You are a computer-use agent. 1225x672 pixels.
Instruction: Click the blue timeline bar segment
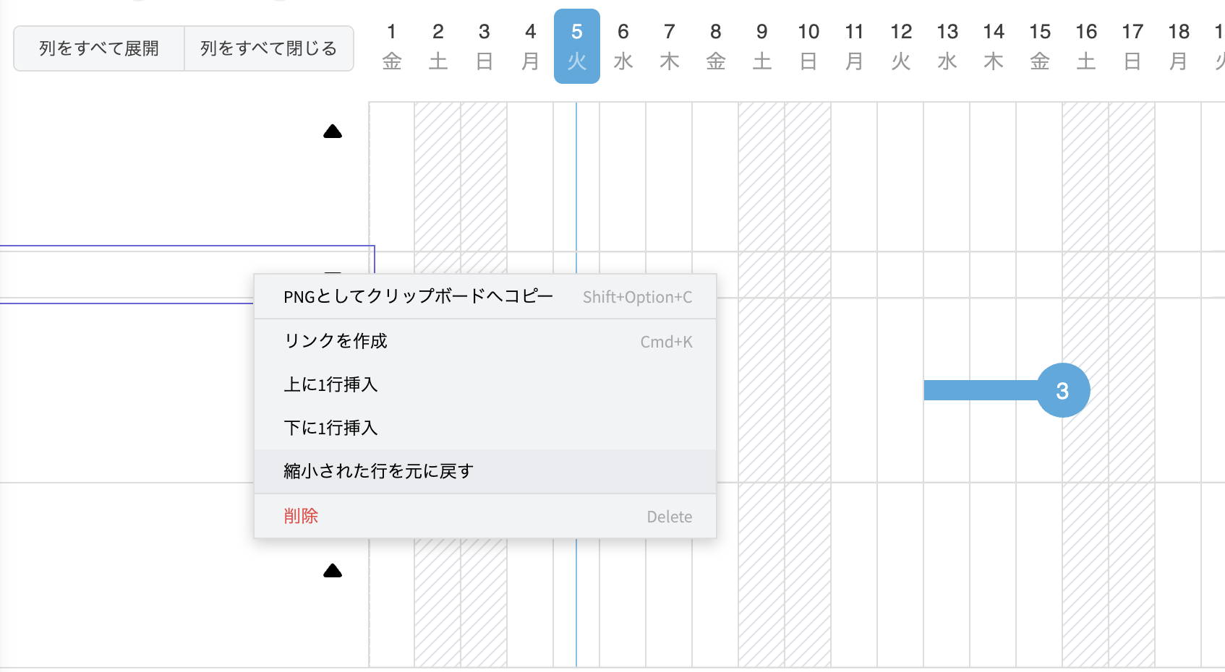980,390
